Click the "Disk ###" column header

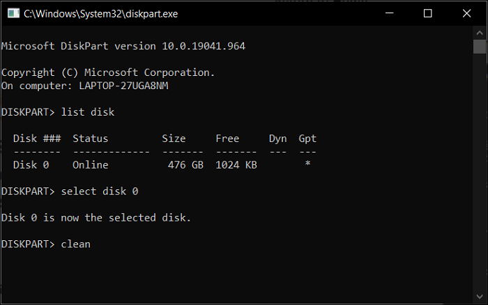point(37,139)
